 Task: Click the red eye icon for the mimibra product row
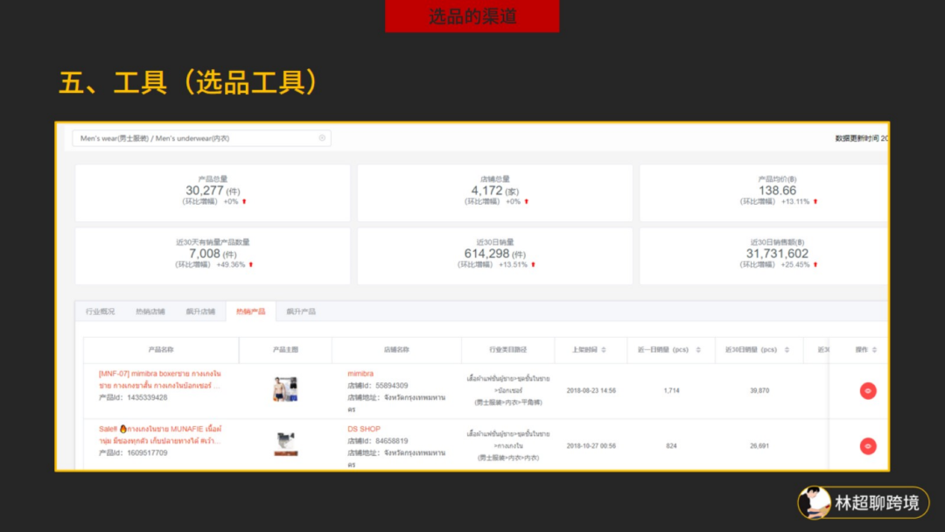[867, 390]
